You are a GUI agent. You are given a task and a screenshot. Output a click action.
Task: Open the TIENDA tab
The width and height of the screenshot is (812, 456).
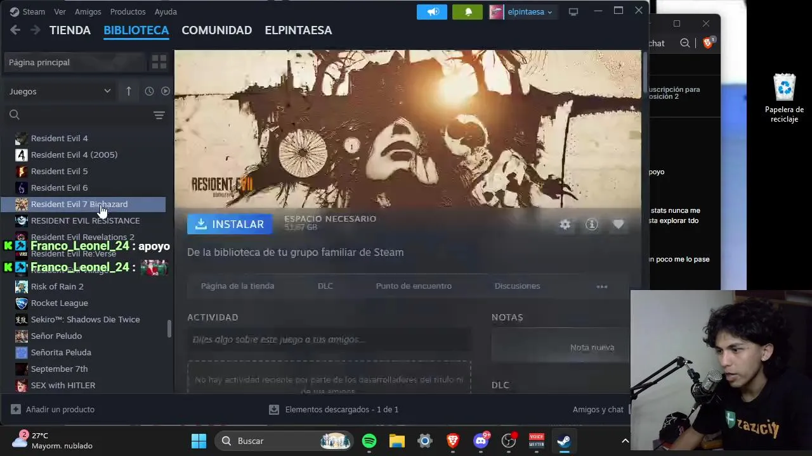tap(70, 30)
